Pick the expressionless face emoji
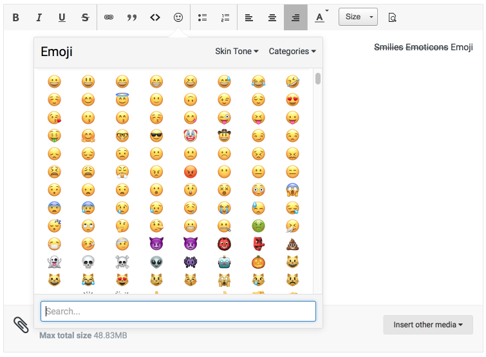486x357 pixels. pos(292,171)
